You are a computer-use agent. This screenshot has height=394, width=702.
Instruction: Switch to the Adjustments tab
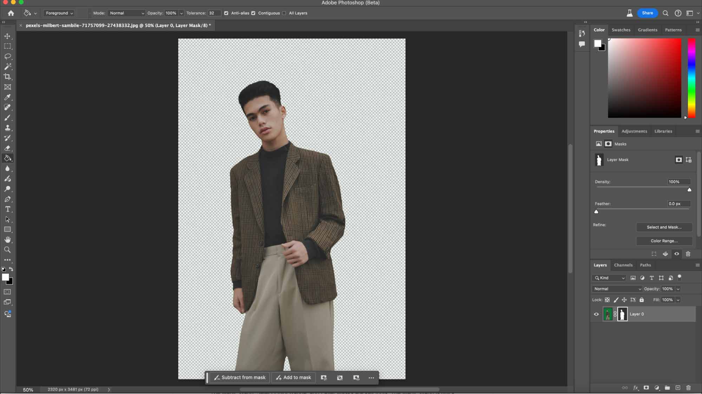click(634, 131)
